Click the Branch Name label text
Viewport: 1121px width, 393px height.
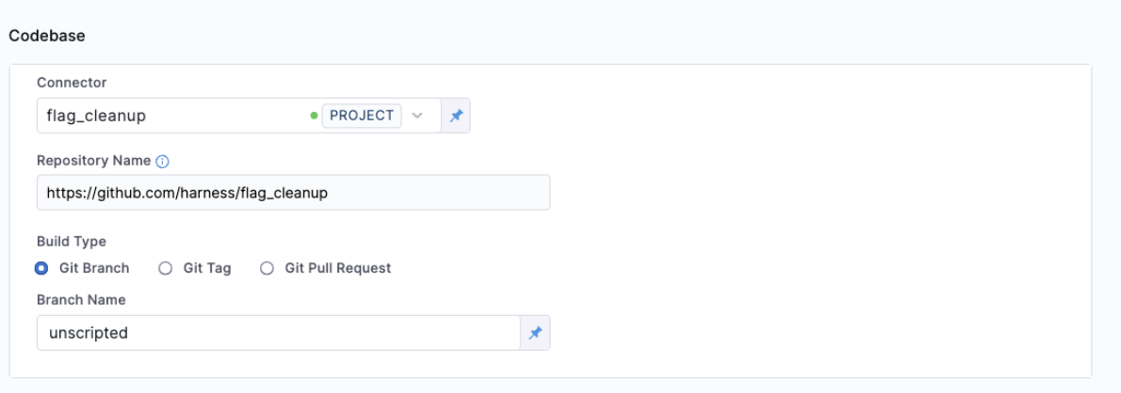tap(81, 300)
